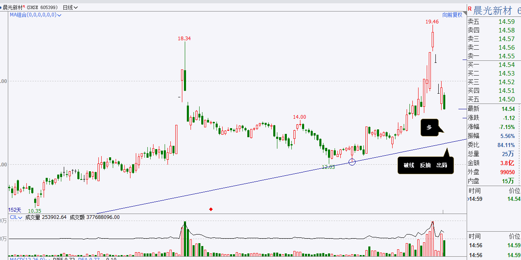Click the 最新 value 14.54
The height and width of the screenshot is (260, 521).
tap(508, 109)
